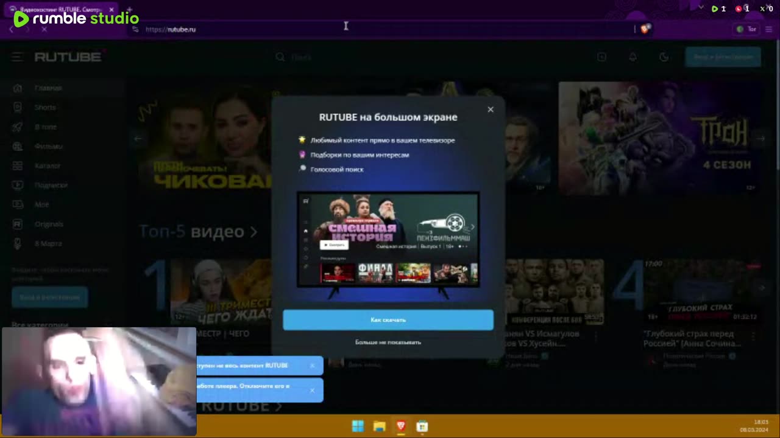Close the RUTUBE big screen popup
This screenshot has height=438, width=780.
[491, 109]
